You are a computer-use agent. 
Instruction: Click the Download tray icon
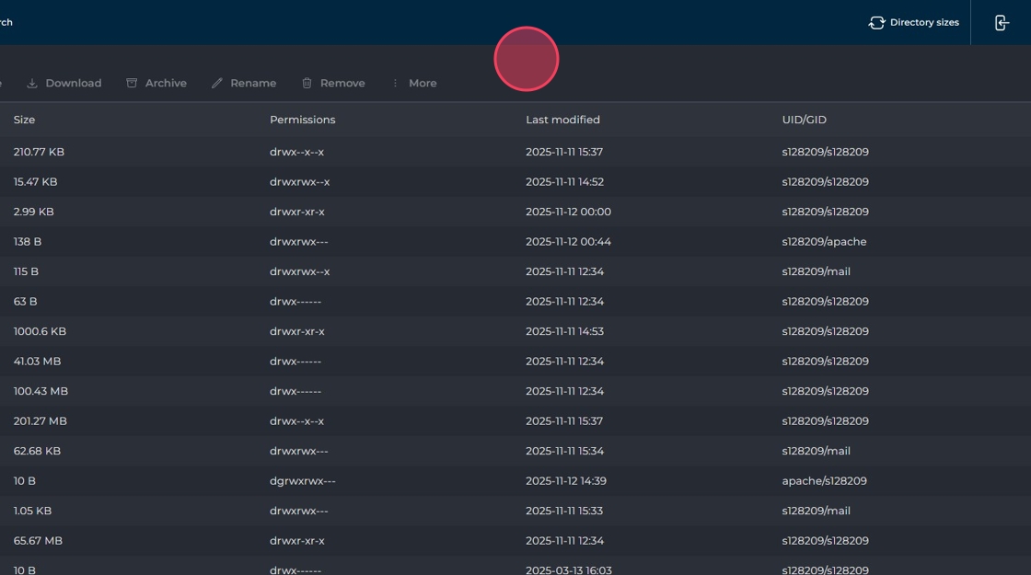tap(32, 83)
